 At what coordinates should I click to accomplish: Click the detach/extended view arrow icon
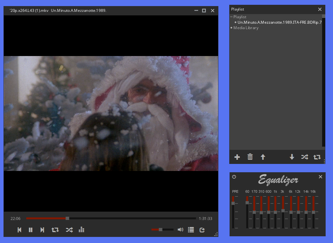point(202,230)
